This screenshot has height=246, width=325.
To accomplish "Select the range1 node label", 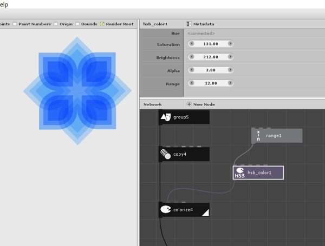I will [274, 136].
